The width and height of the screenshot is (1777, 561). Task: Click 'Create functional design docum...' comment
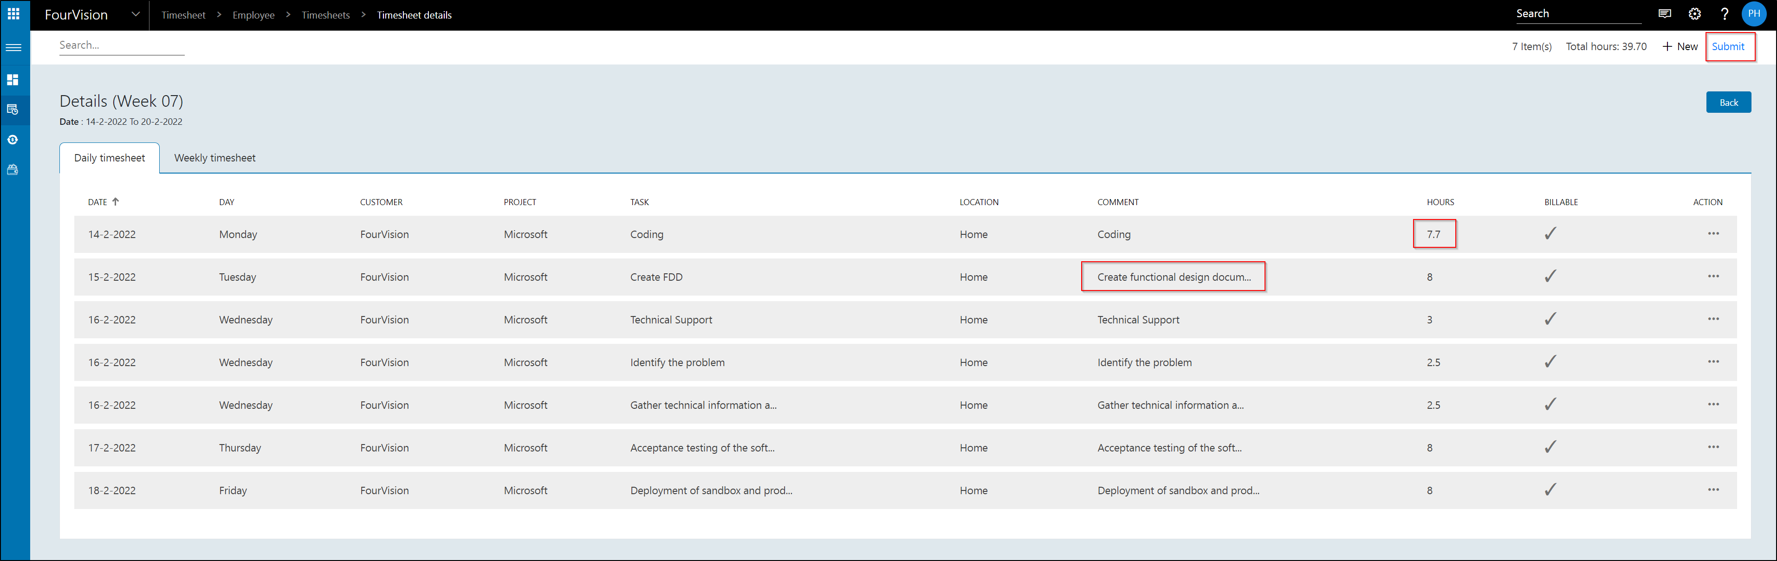tap(1174, 277)
